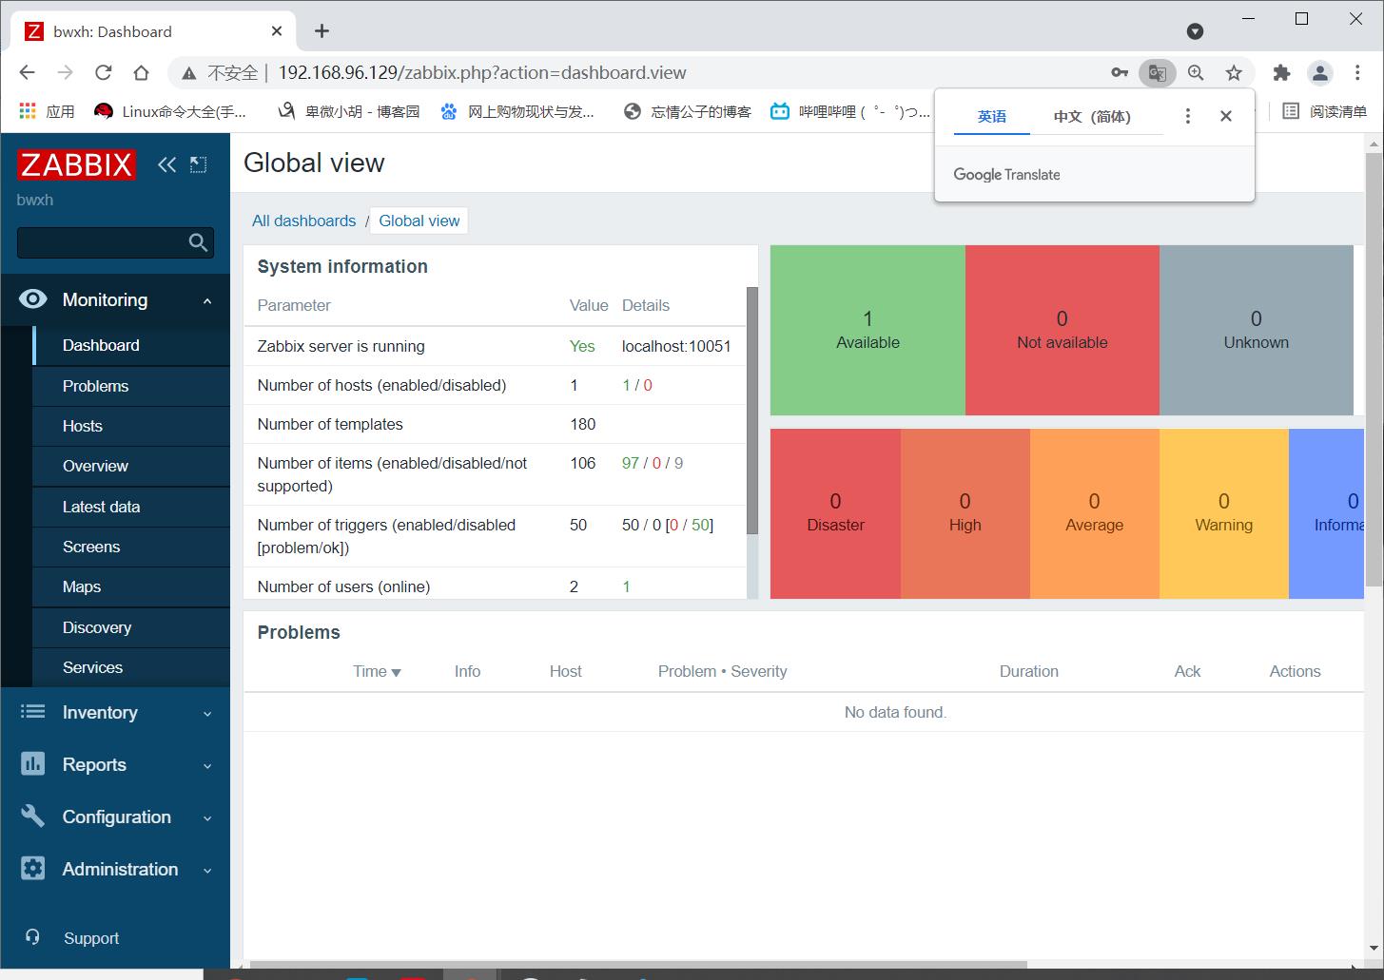
Task: Click the green Available hosts tile
Action: click(867, 330)
